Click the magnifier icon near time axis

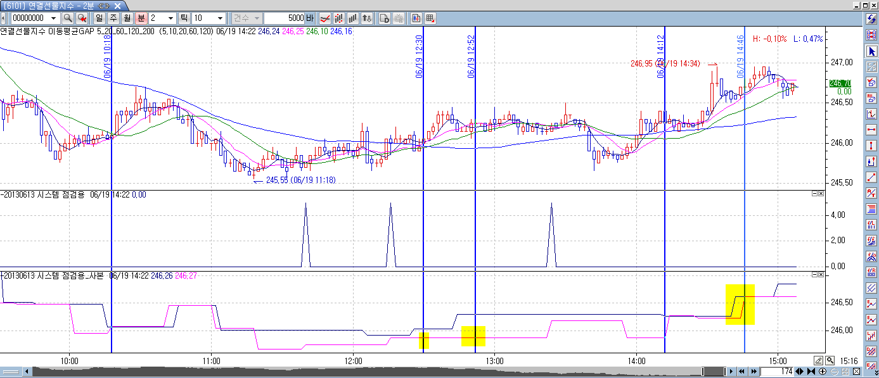pyautogui.click(x=830, y=360)
